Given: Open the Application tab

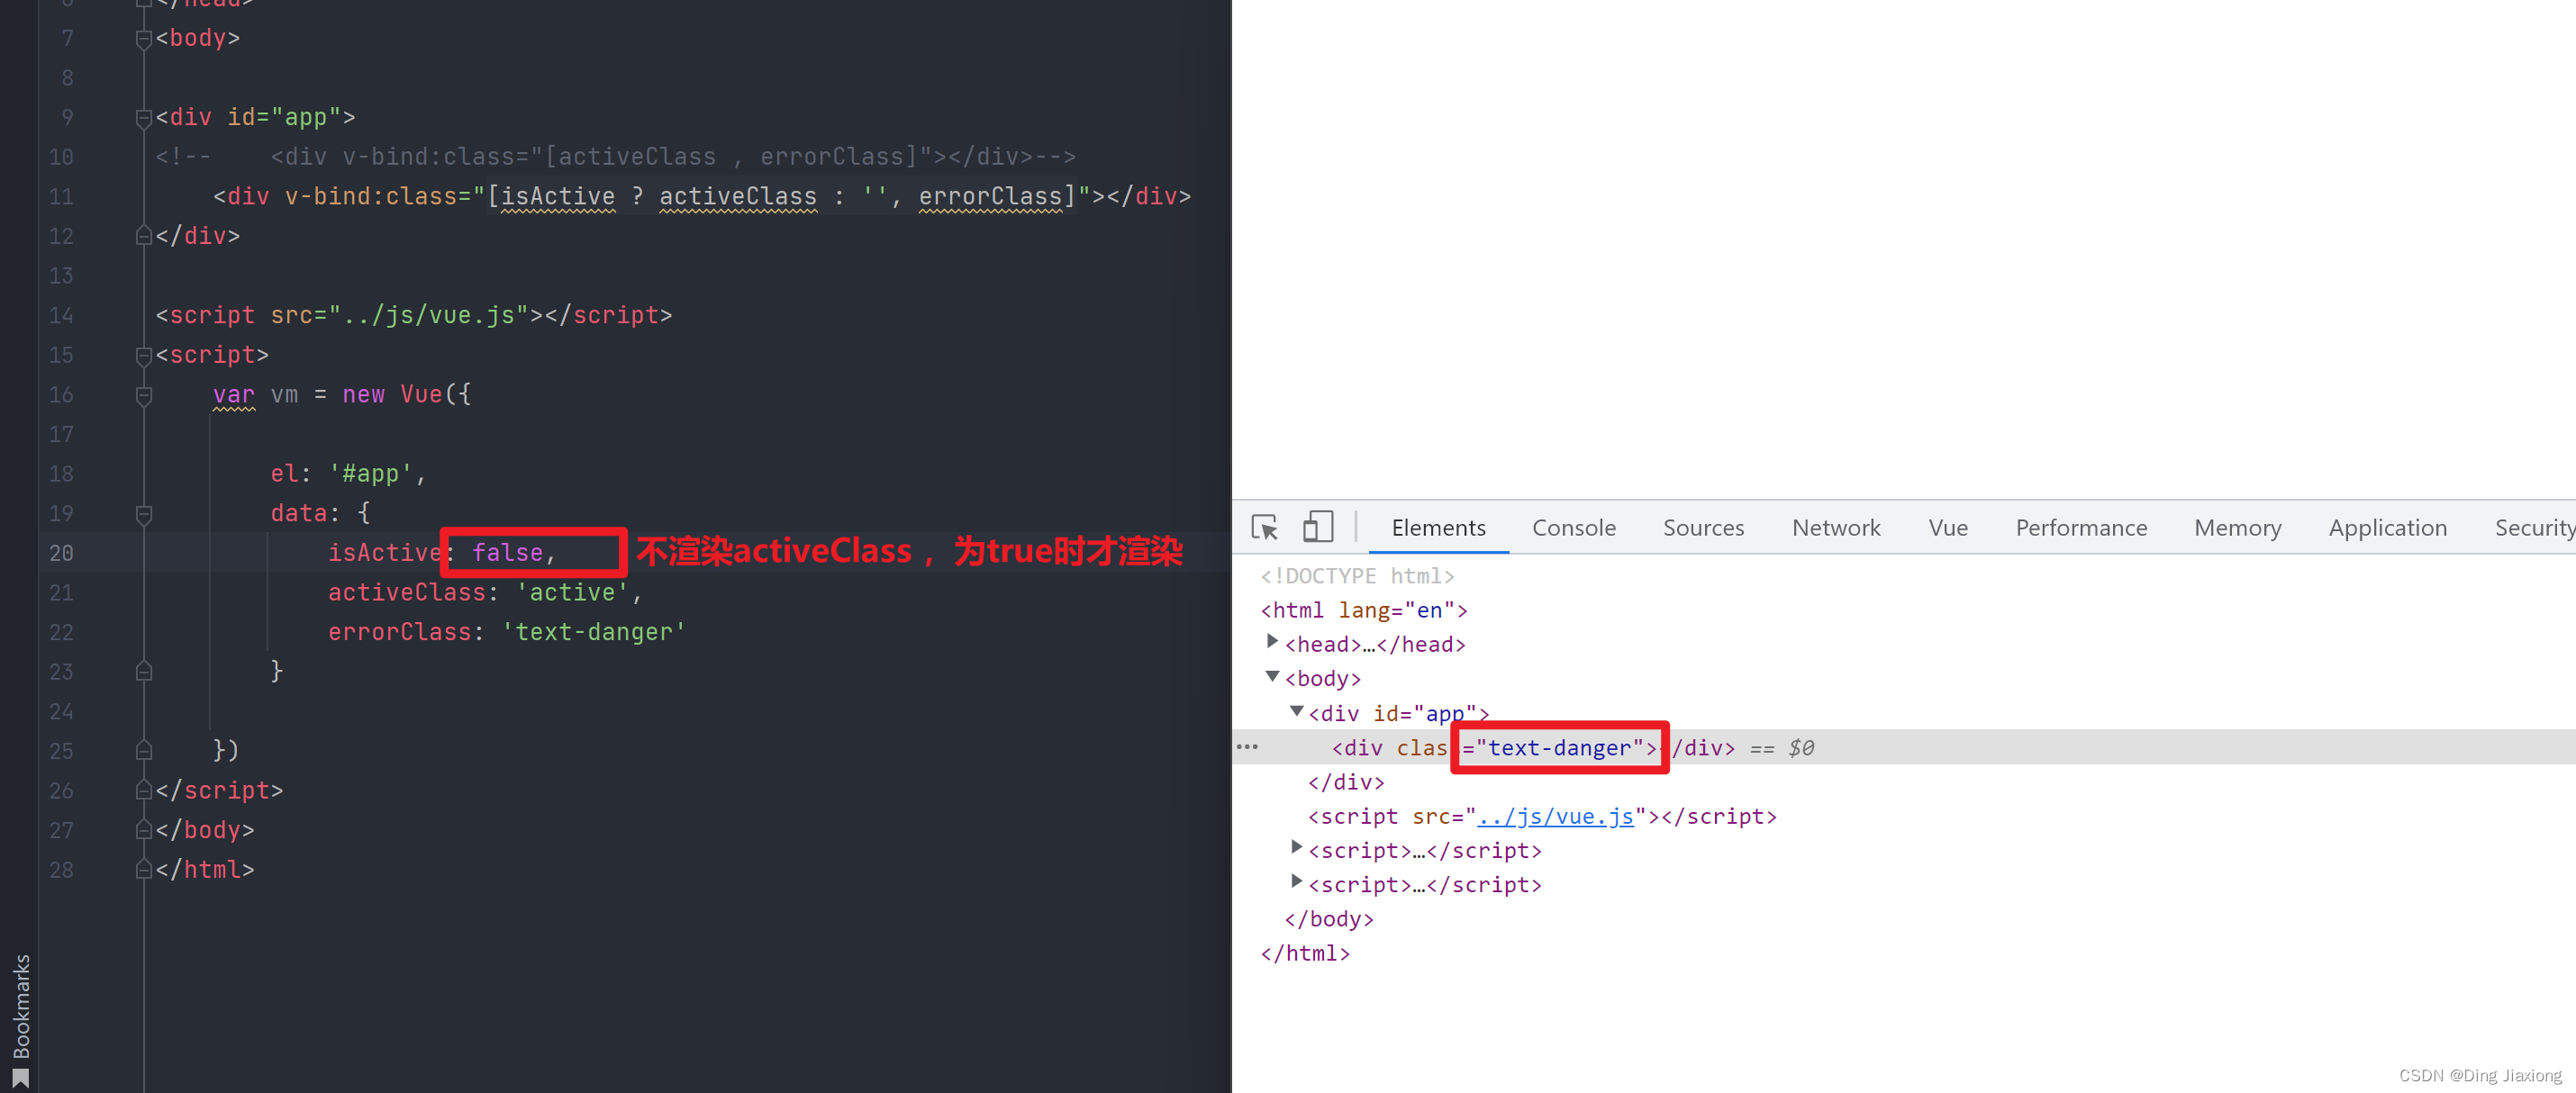Looking at the screenshot, I should click(2386, 528).
